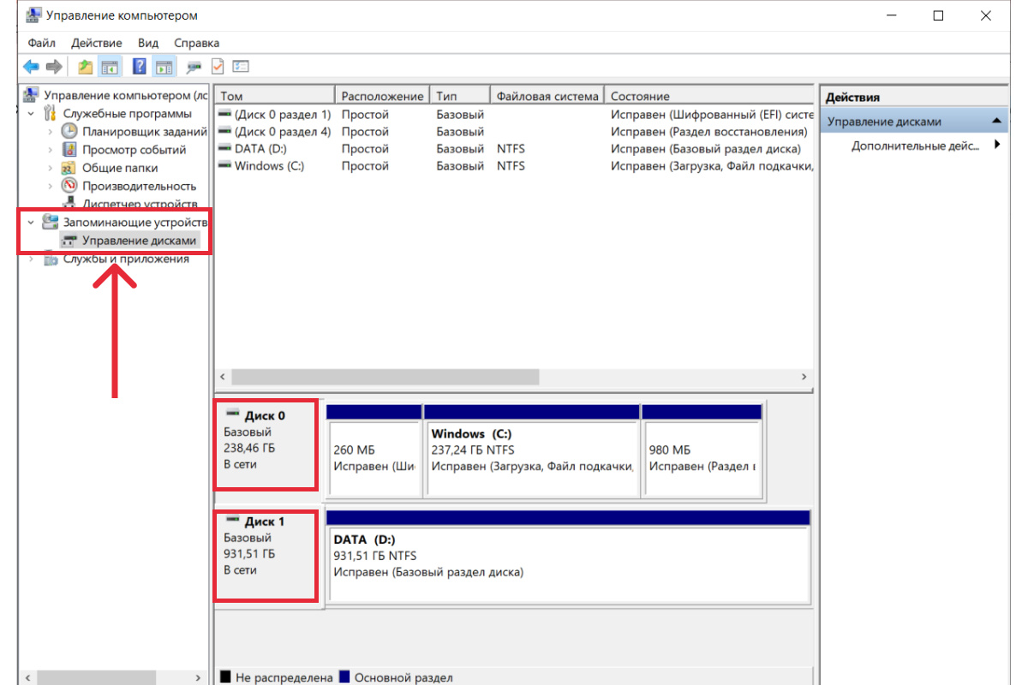Open the Действие menu
The image size is (1028, 685).
pos(97,42)
